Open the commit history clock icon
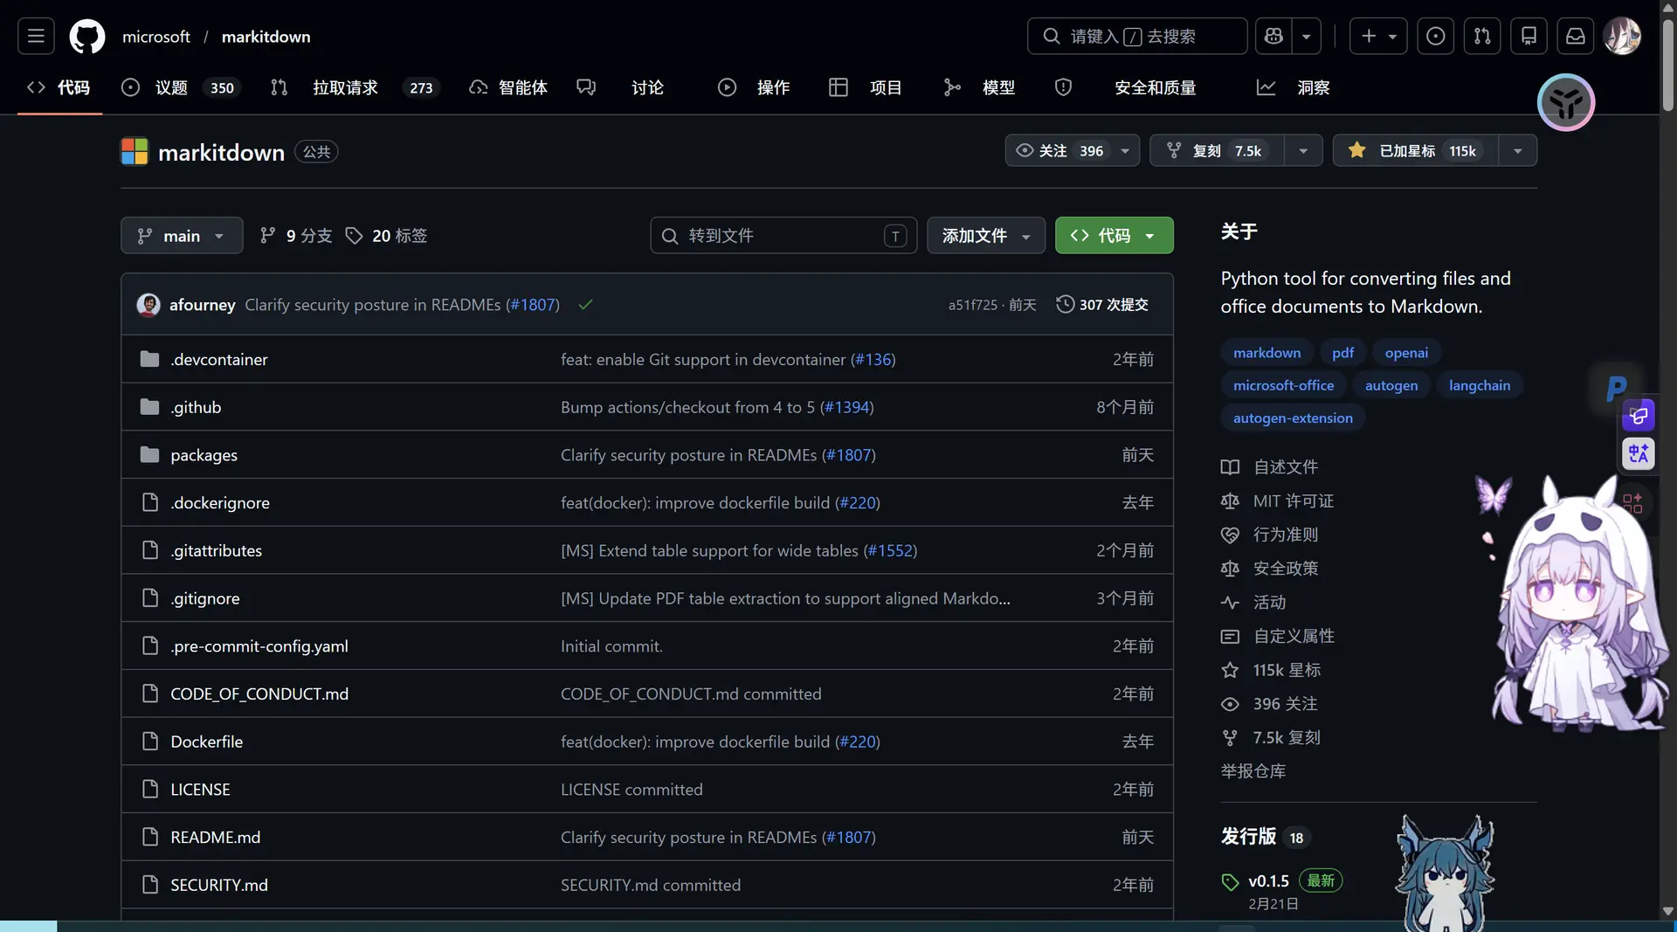This screenshot has width=1677, height=932. click(1065, 304)
